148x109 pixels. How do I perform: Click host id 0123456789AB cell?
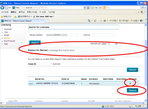(68, 83)
